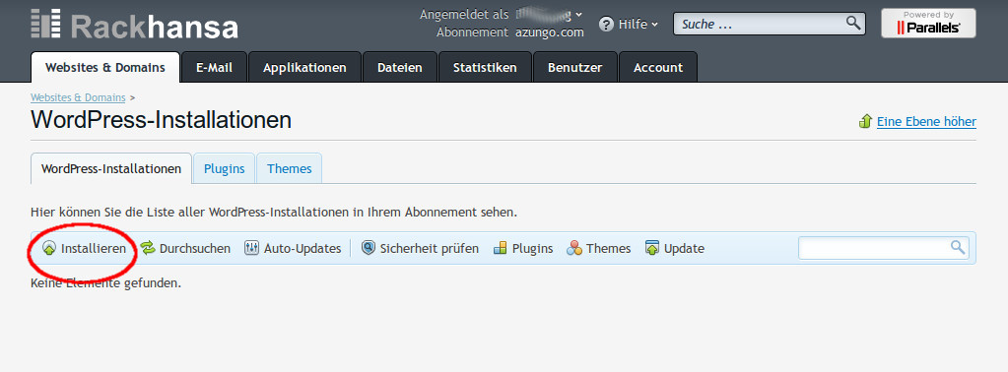Click the magnifier in the list filter box
1008x372 pixels.
957,247
